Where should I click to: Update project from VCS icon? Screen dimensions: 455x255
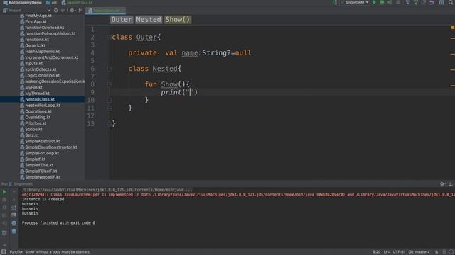point(407,3)
